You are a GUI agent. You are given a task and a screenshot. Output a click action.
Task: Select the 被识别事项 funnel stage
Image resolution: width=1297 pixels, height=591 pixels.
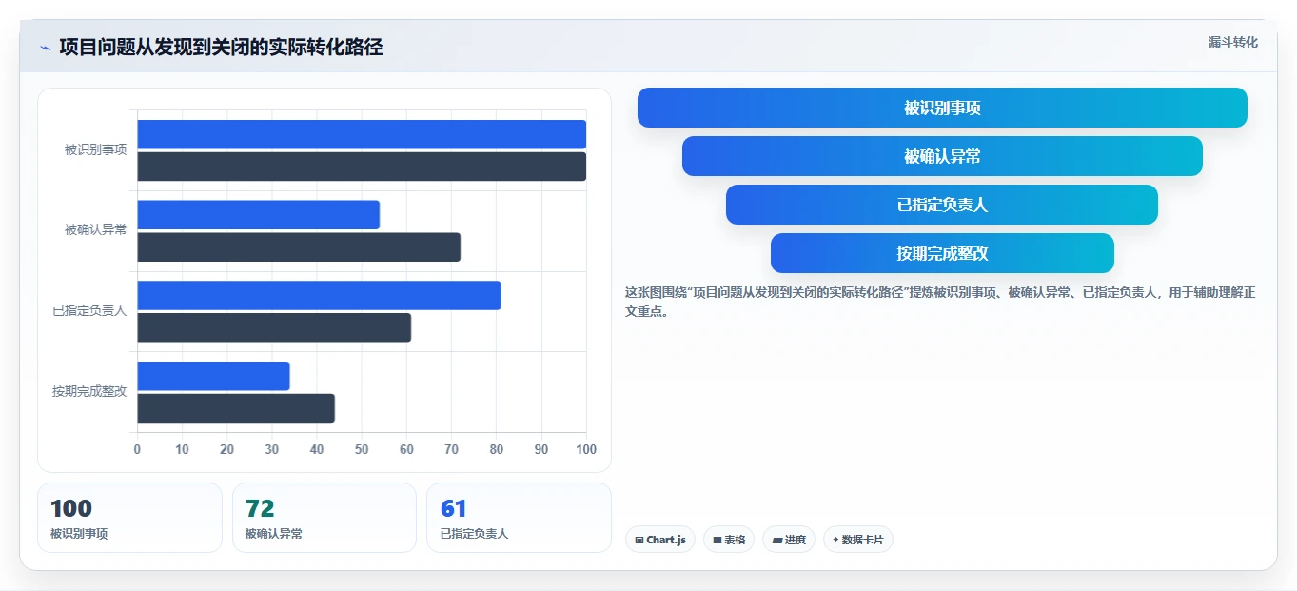[x=942, y=108]
